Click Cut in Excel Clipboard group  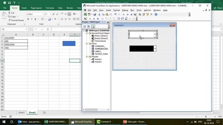pyautogui.click(x=11, y=13)
